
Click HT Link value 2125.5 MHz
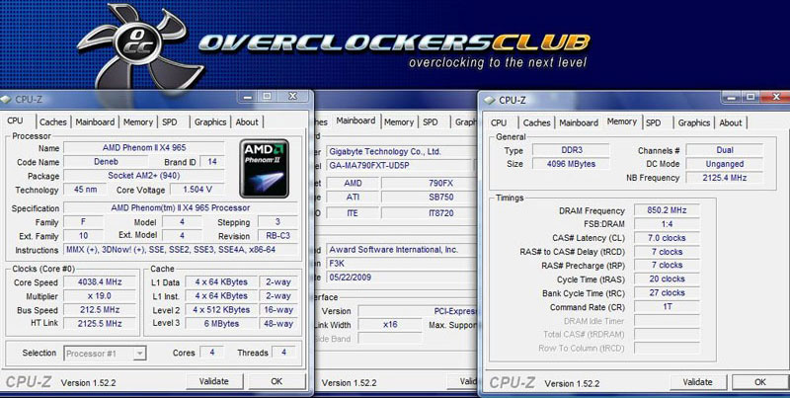point(100,324)
